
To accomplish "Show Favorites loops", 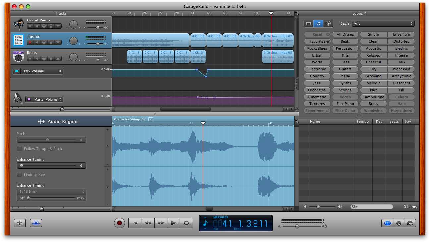I will click(317, 41).
